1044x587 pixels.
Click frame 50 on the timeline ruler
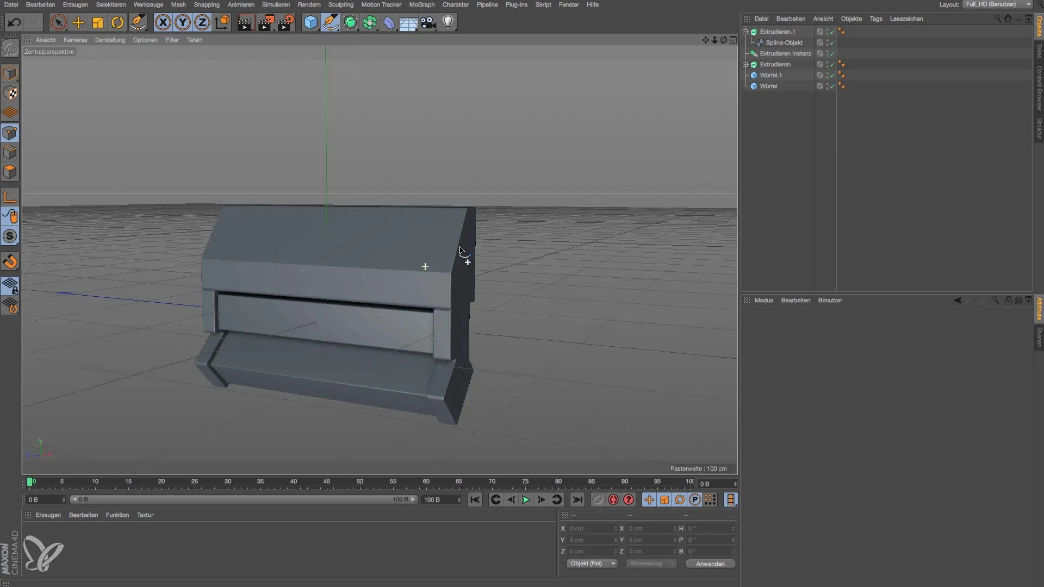(359, 482)
